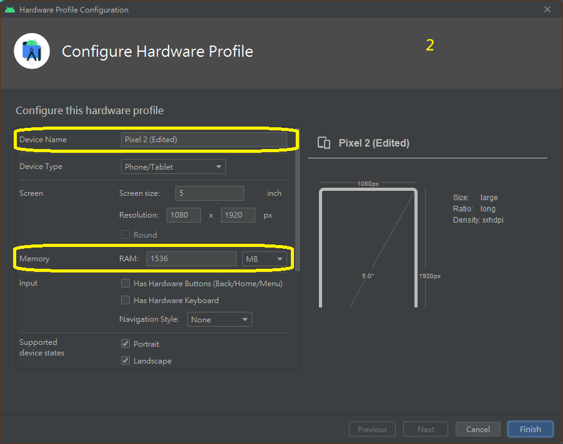This screenshot has height=444, width=563.
Task: Click the settings panel vertical scrollbar
Action: (298, 201)
